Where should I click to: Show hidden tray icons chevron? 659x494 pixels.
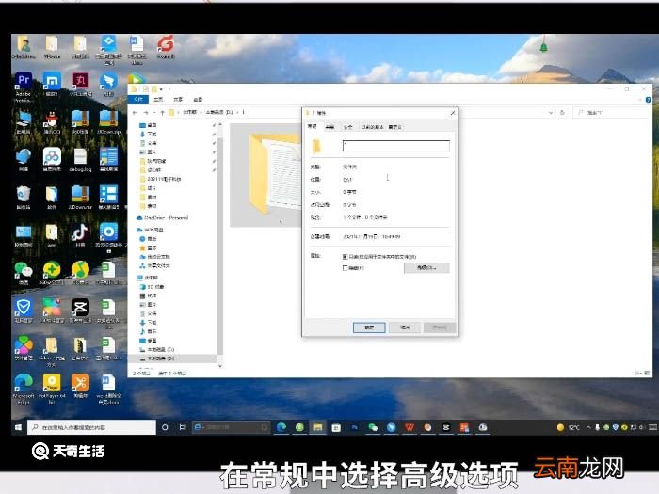588,427
